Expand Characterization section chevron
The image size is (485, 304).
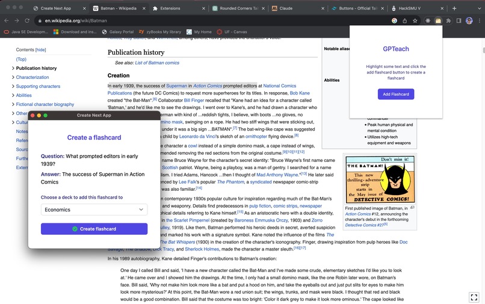click(x=13, y=77)
